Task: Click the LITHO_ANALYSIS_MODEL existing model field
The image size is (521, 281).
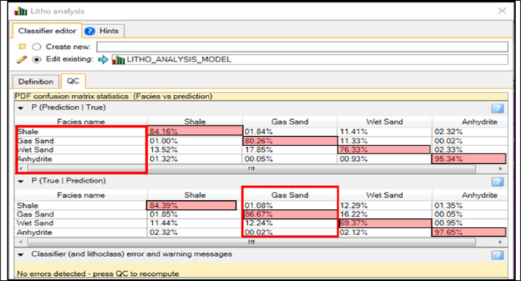Action: pyautogui.click(x=309, y=60)
